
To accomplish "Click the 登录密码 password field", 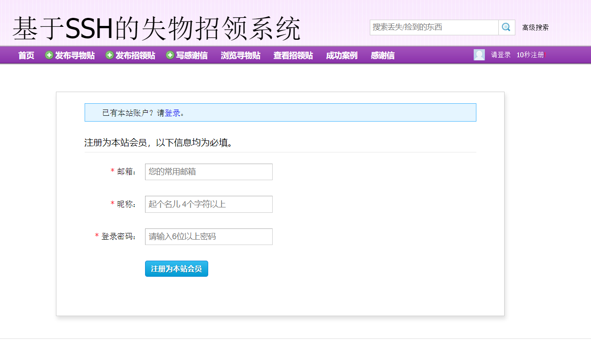I will [x=209, y=236].
